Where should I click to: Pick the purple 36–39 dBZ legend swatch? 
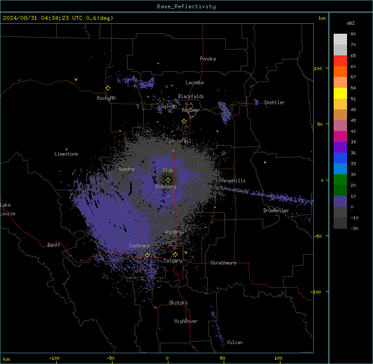click(x=340, y=147)
